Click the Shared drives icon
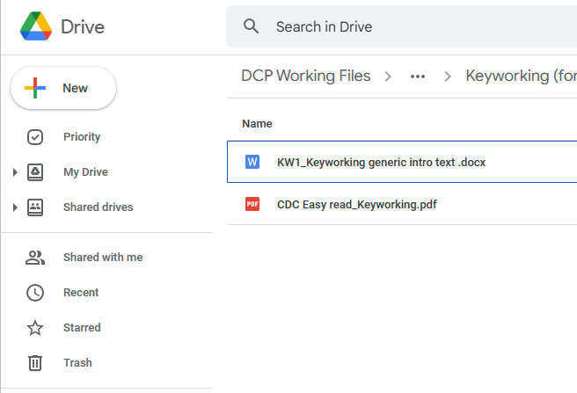 point(35,207)
